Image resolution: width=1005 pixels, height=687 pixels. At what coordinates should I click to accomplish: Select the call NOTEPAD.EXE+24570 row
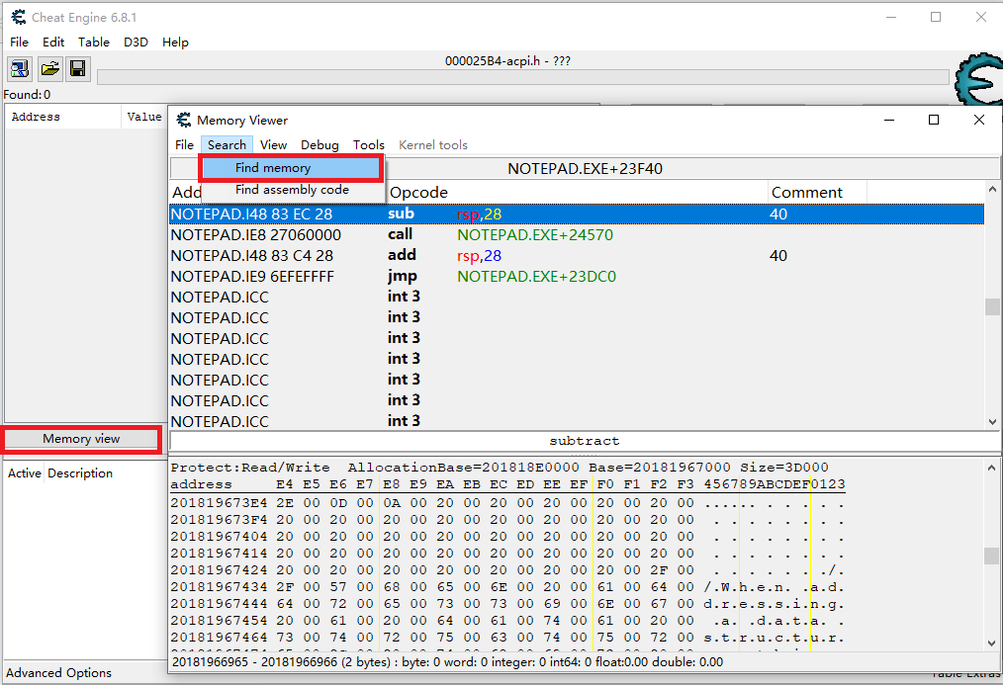point(577,235)
